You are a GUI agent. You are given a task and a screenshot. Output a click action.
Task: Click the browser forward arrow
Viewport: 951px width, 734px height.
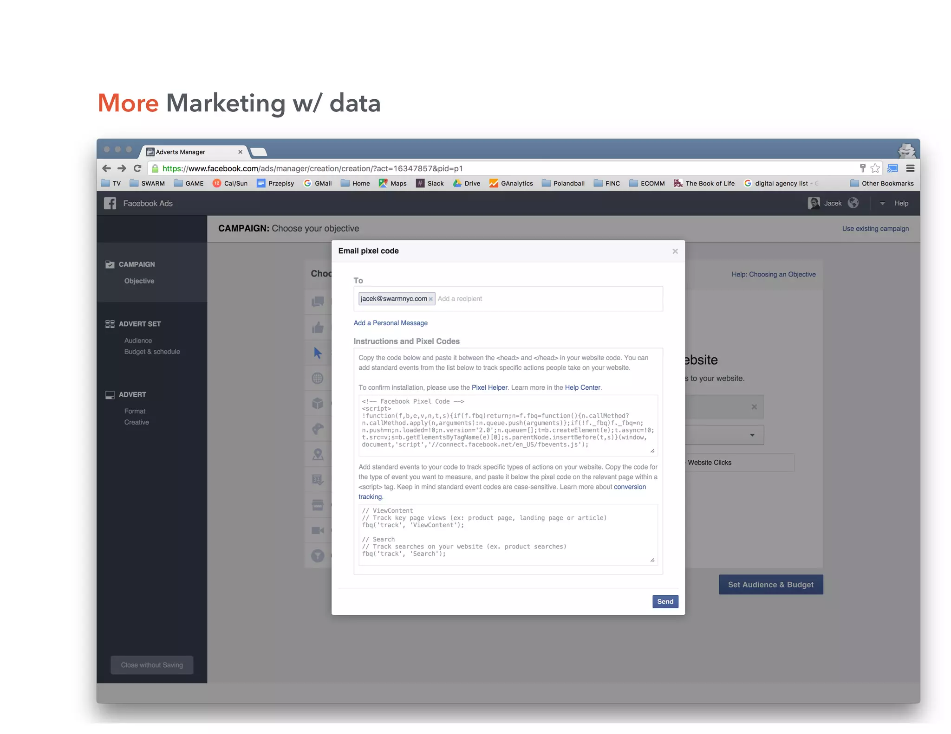pyautogui.click(x=122, y=168)
